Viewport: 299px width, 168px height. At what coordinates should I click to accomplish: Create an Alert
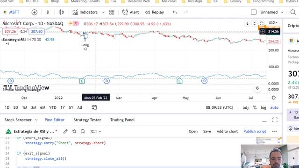coord(131,12)
